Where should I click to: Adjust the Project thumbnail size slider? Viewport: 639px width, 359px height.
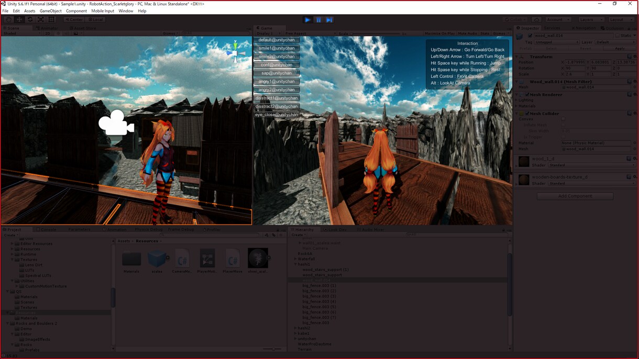tap(272, 349)
